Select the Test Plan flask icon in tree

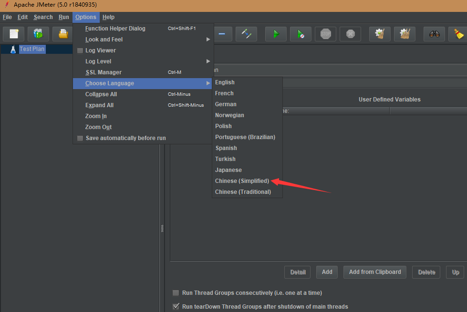pos(13,50)
